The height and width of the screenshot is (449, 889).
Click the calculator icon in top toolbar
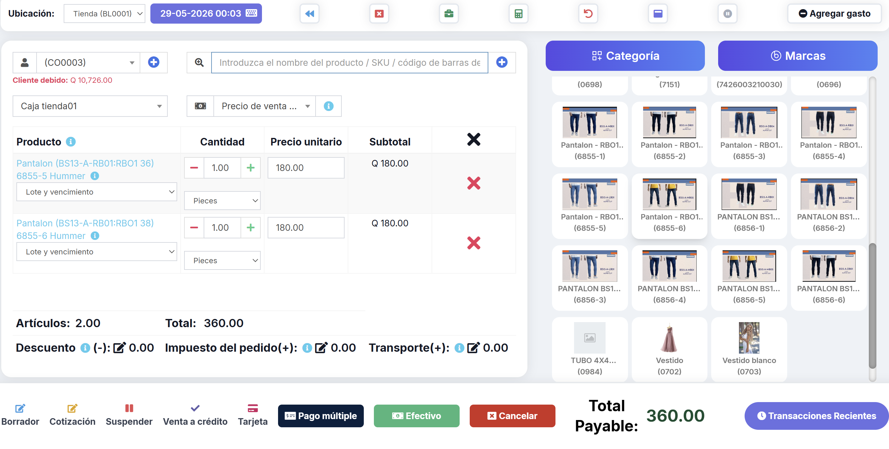tap(518, 14)
